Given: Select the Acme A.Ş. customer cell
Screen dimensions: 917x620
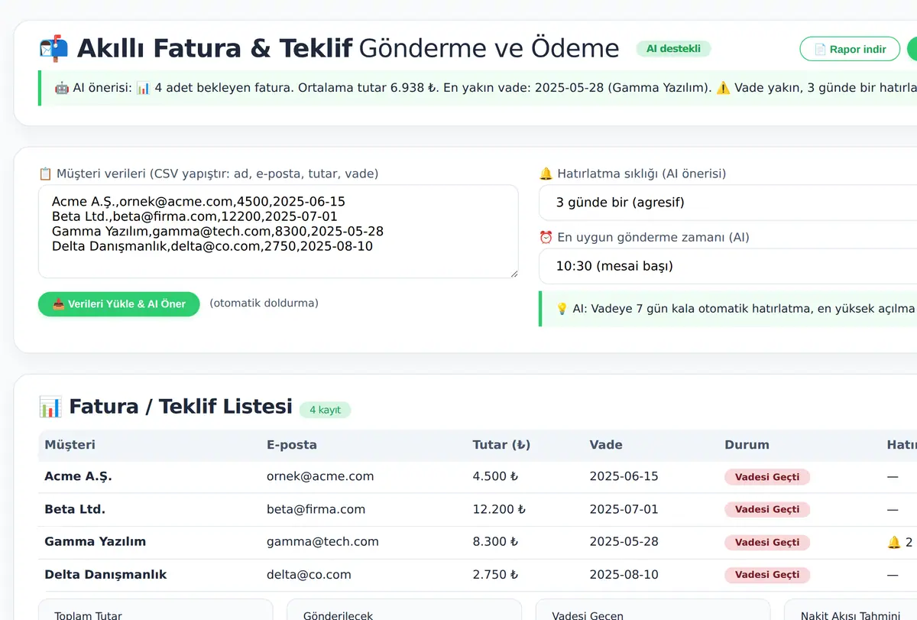Looking at the screenshot, I should (78, 476).
